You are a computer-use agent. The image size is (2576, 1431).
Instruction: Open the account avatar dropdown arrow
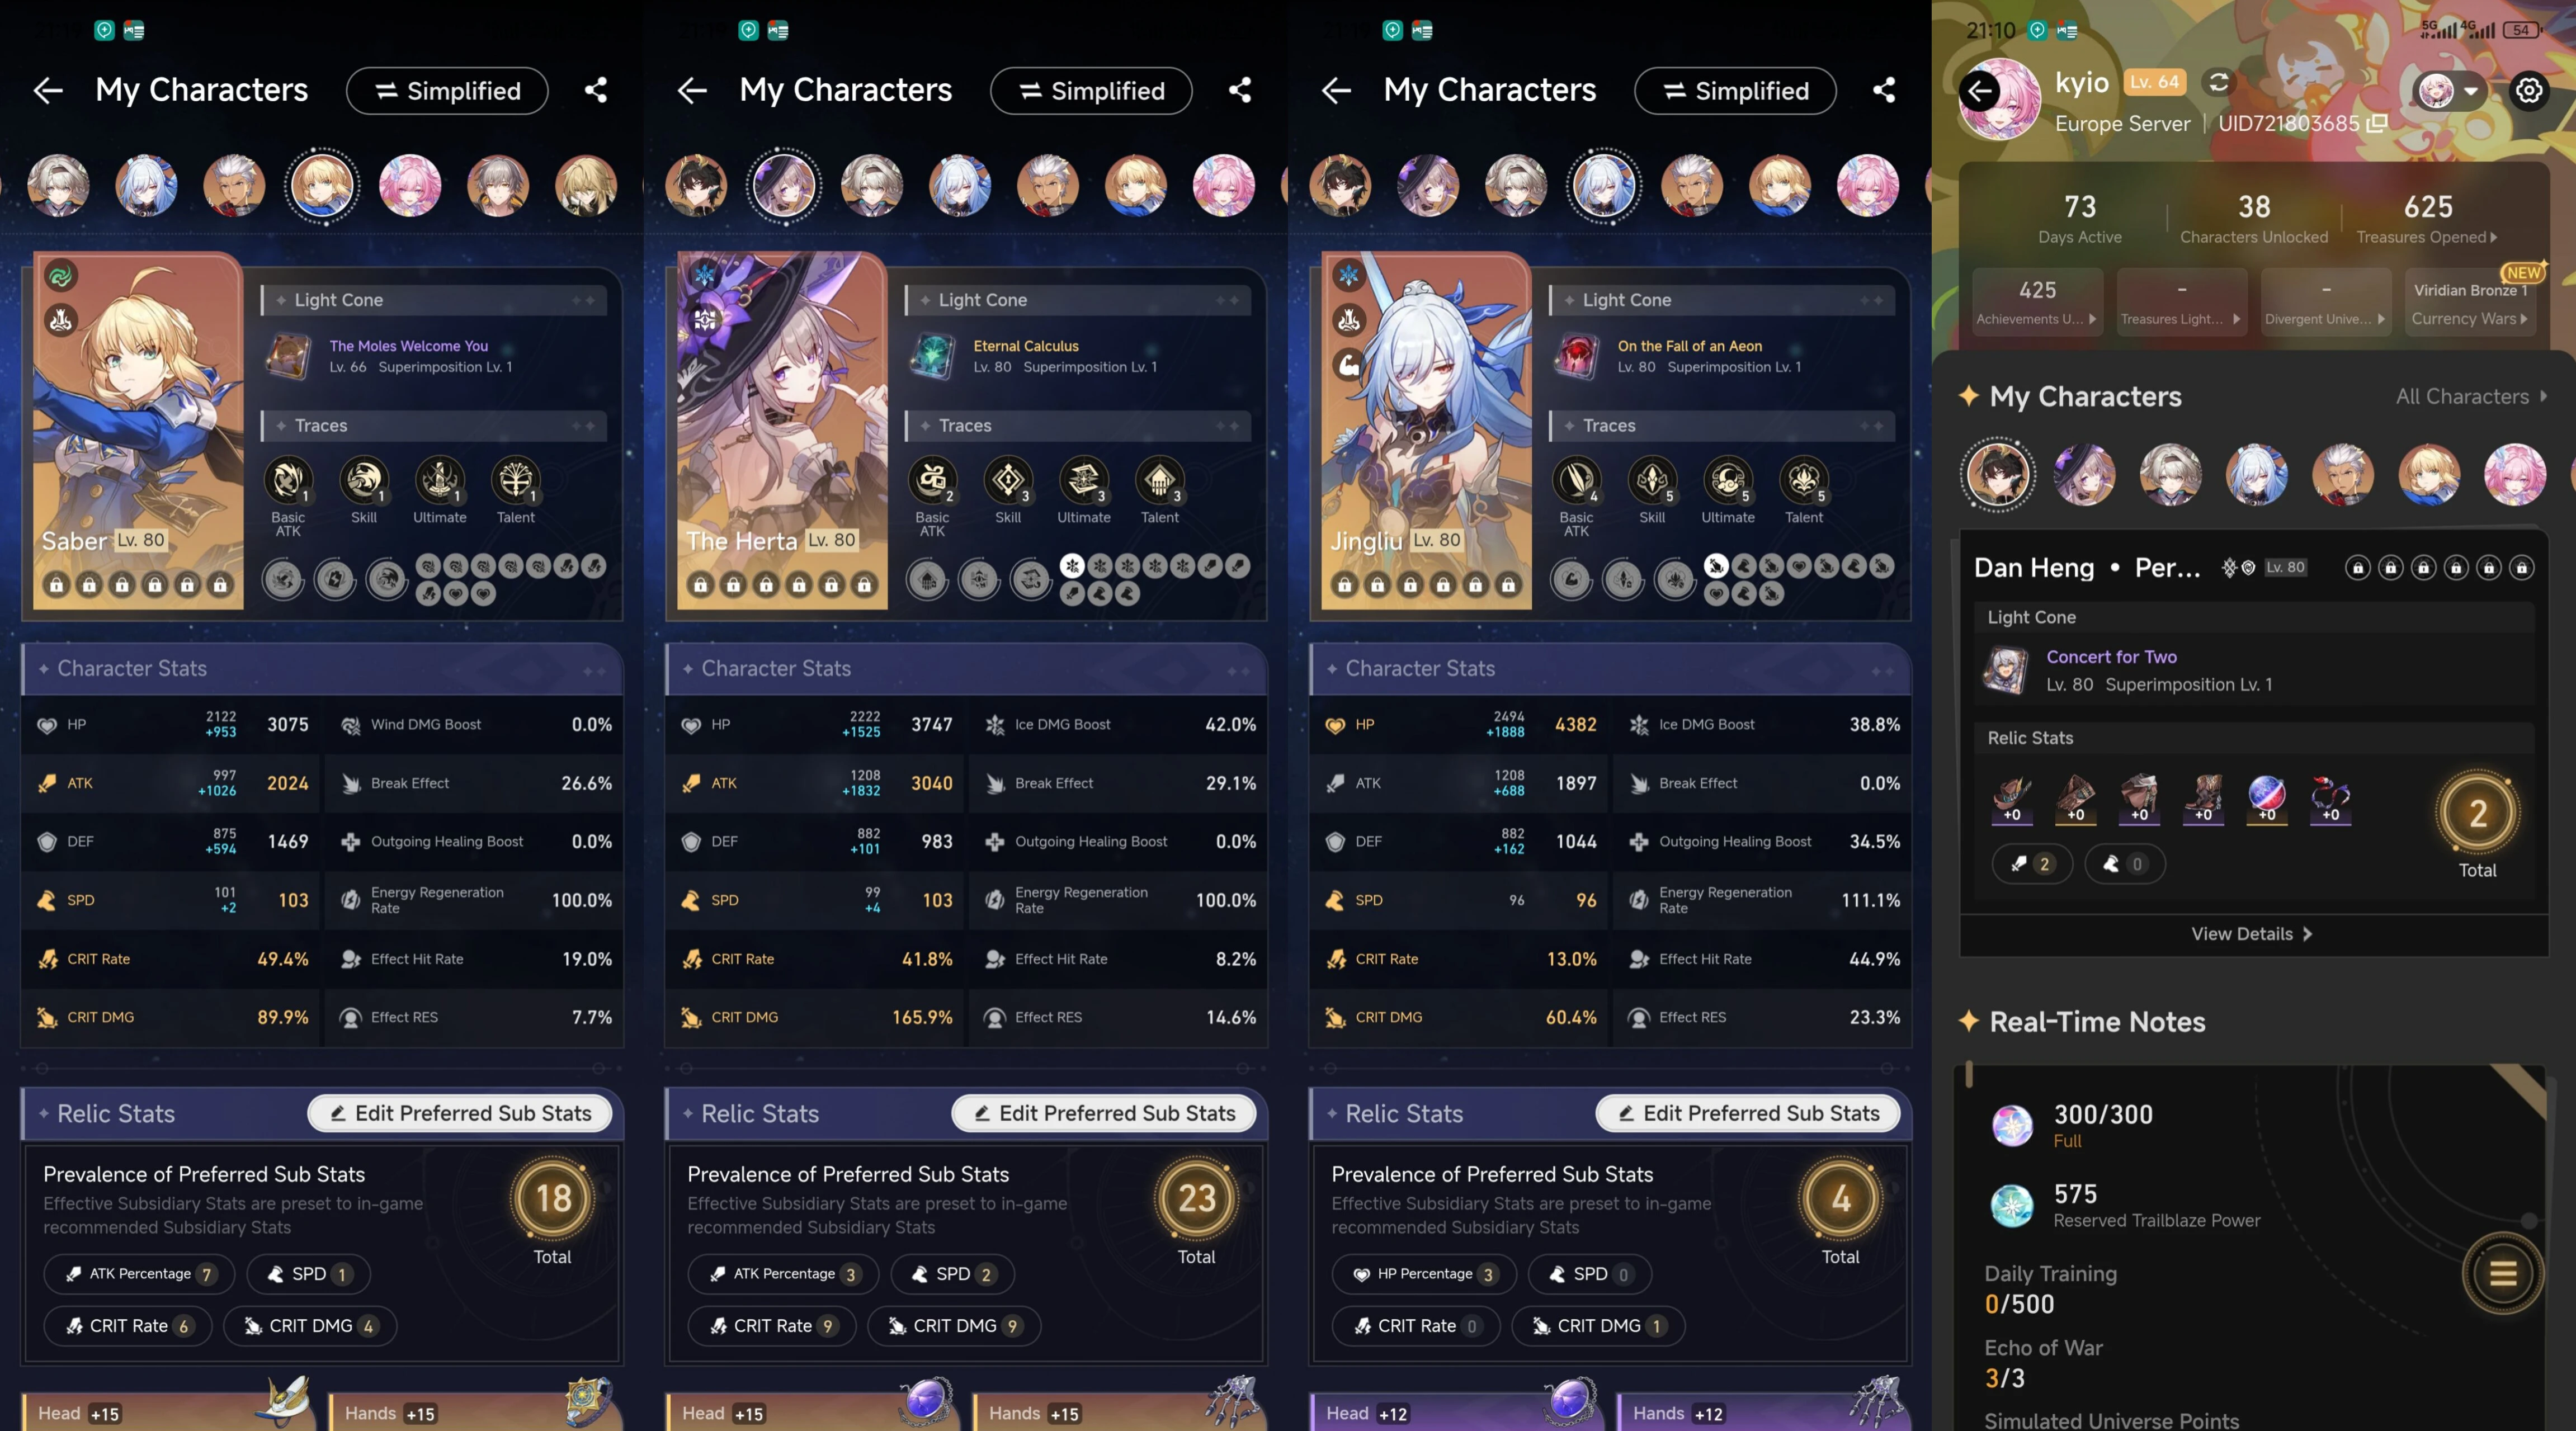pyautogui.click(x=2470, y=91)
